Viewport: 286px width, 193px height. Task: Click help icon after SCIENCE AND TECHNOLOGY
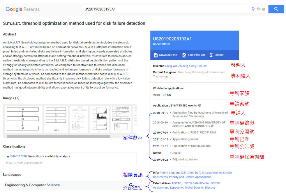coord(212,126)
